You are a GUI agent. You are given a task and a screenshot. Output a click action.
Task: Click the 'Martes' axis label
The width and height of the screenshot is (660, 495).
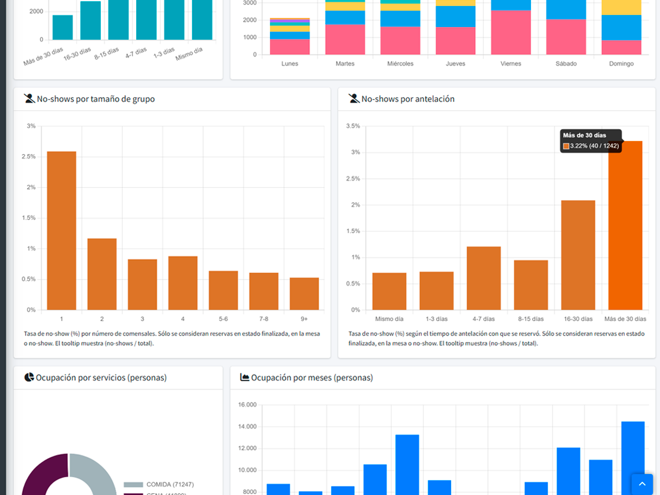tap(345, 64)
